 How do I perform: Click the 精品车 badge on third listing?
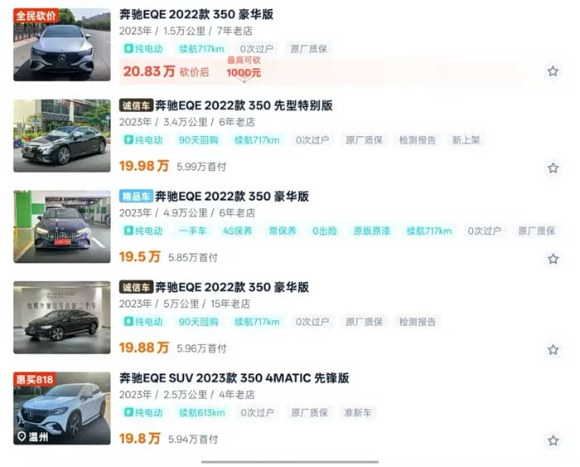click(x=136, y=197)
